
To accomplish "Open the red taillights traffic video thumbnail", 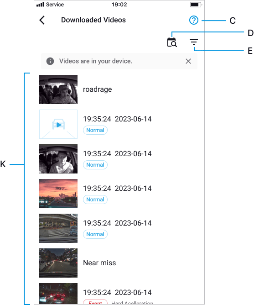I will point(58,294).
